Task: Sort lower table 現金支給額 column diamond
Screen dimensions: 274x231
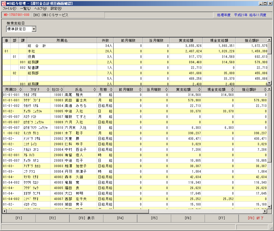Action: click(232, 90)
